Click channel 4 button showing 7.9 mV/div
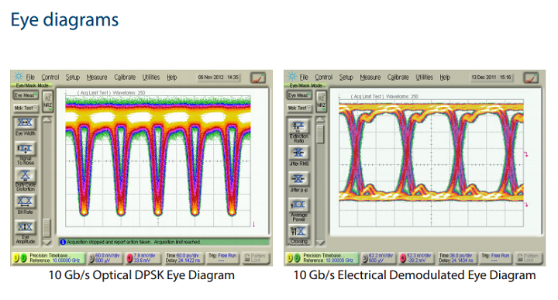 [x=144, y=258]
